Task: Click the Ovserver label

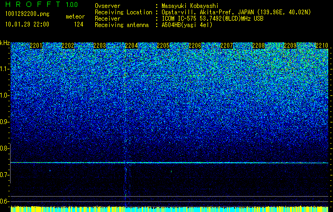Action: (107, 6)
